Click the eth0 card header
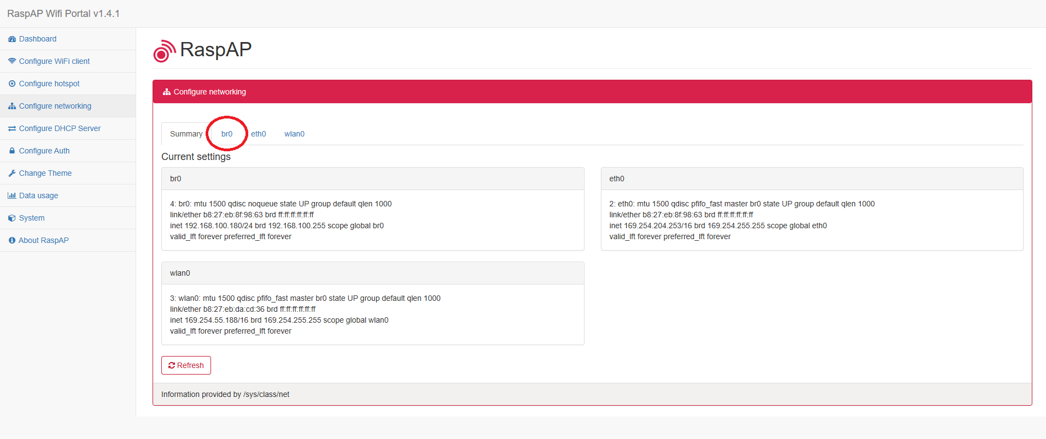The height and width of the screenshot is (439, 1046). point(812,179)
